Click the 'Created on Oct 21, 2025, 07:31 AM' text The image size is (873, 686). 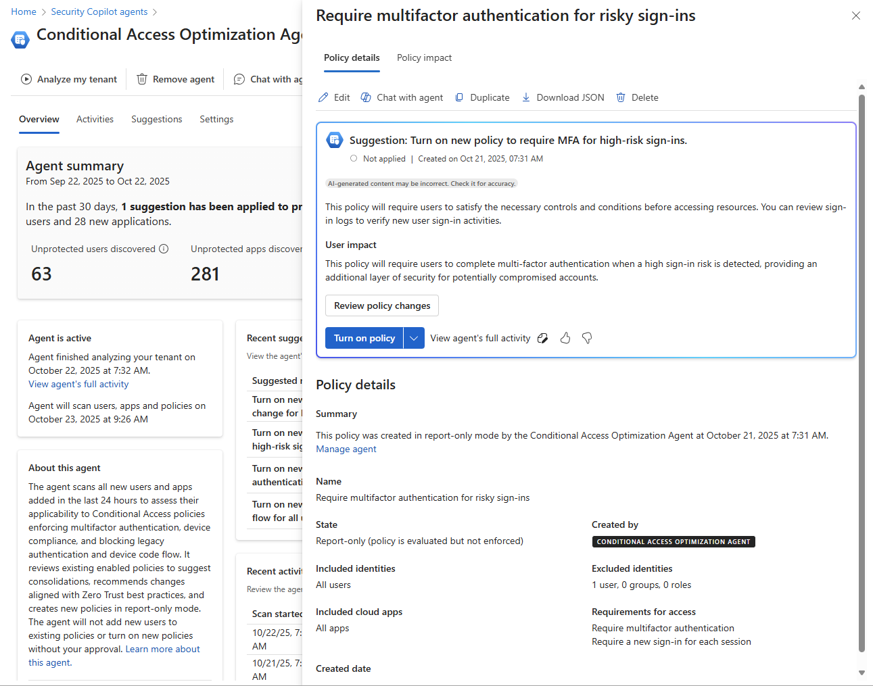481,159
